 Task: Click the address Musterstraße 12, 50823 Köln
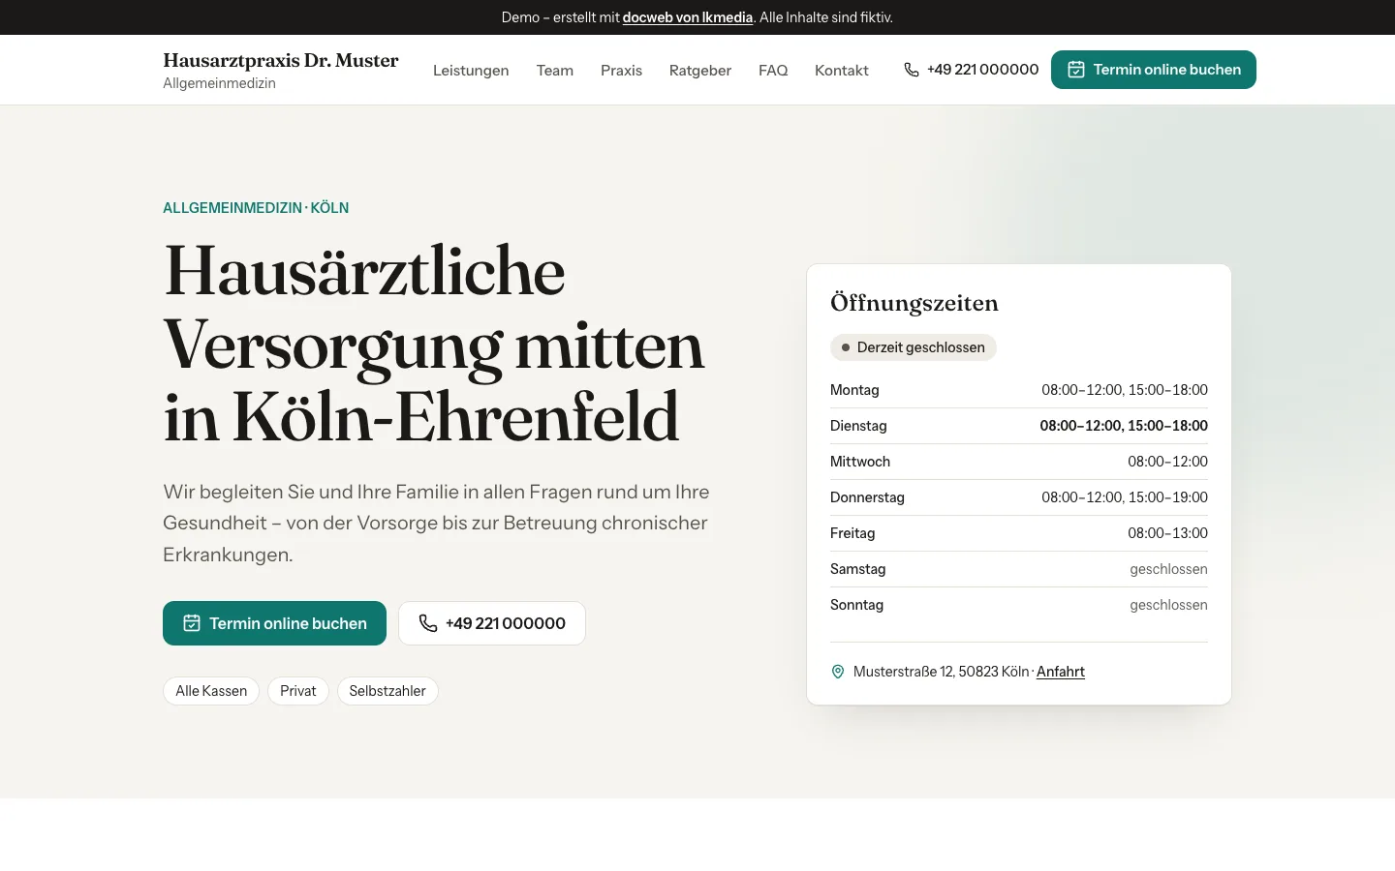941,672
